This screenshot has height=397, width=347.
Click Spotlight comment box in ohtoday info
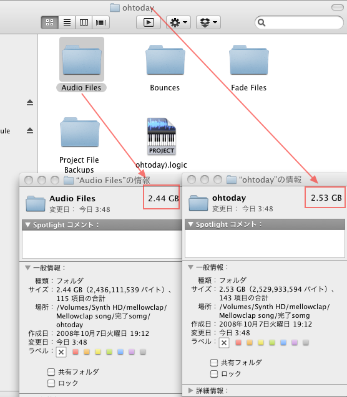pyautogui.click(x=265, y=244)
